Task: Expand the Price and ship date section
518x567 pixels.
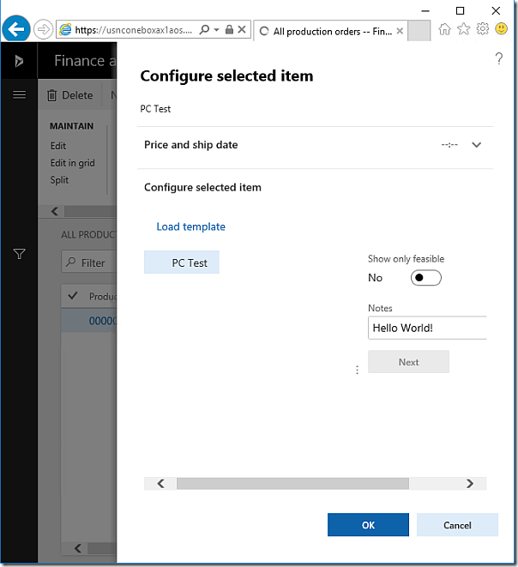Action: tap(477, 145)
